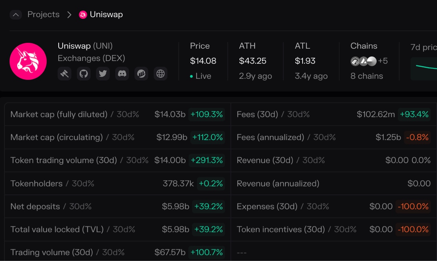Click the large Uniswap unicorn logo

point(28,61)
